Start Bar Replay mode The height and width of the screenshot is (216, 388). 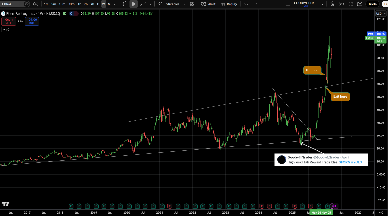click(229, 4)
